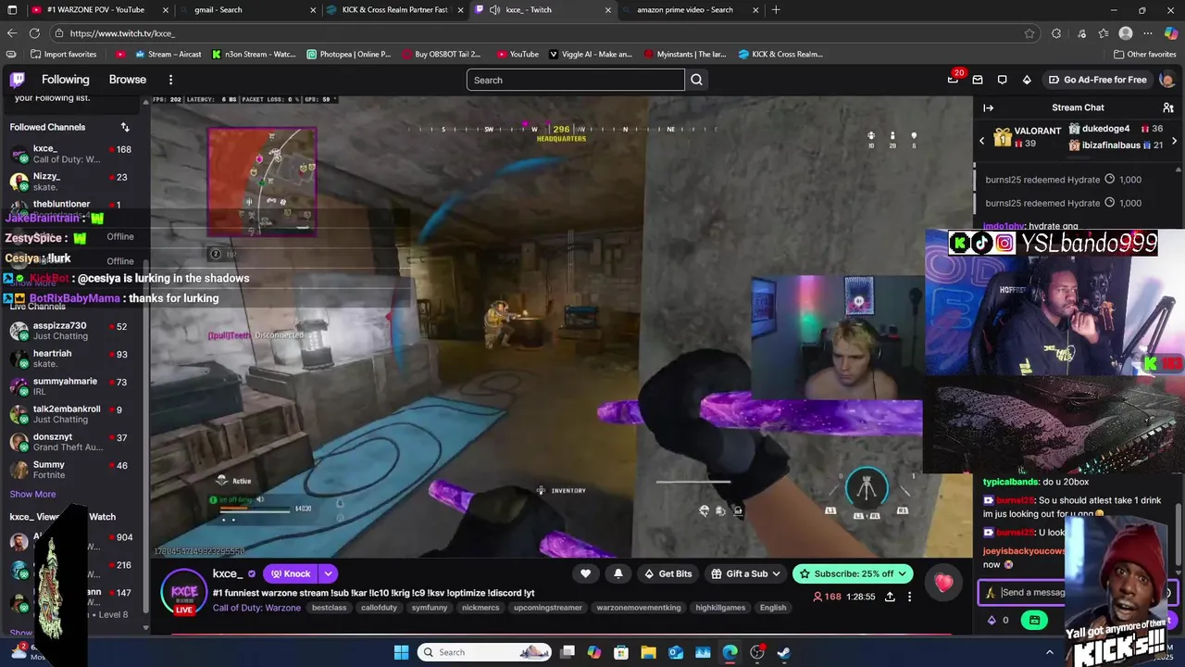Open stream three-dot options beside share

(x=909, y=597)
